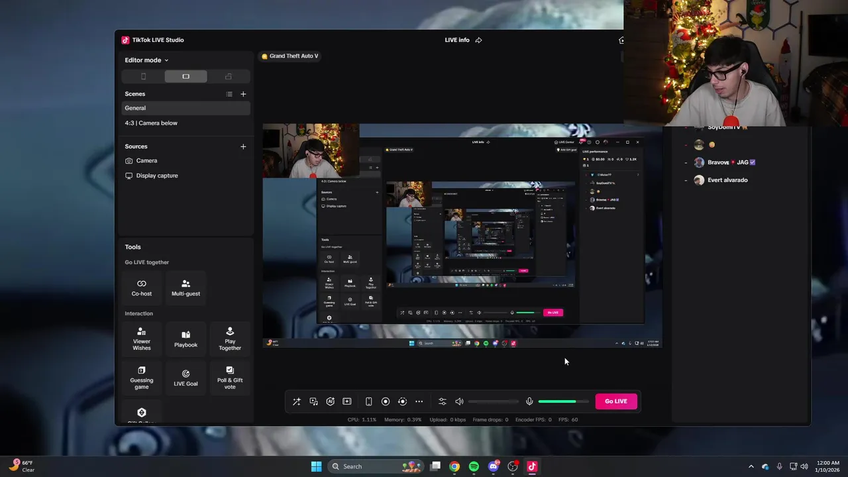Select the Display capture source
Image resolution: width=848 pixels, height=477 pixels.
pyautogui.click(x=185, y=176)
